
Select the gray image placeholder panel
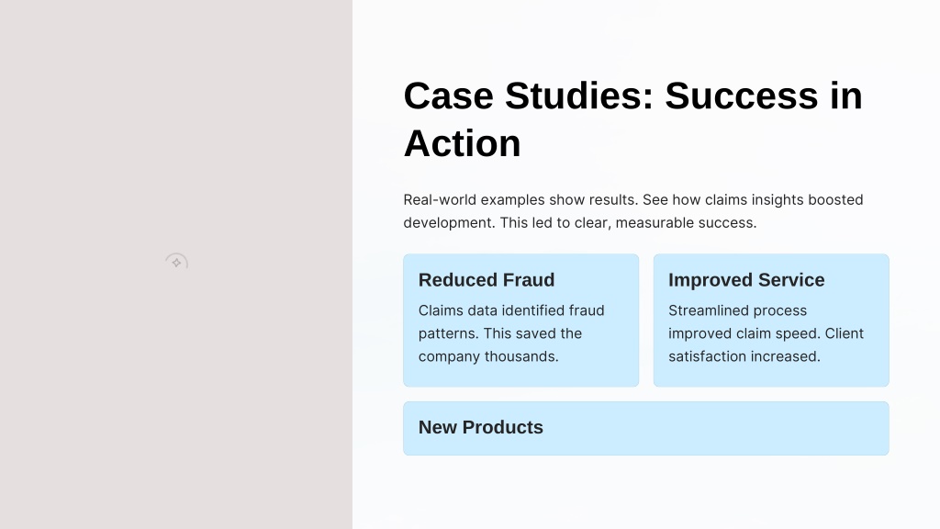176,264
